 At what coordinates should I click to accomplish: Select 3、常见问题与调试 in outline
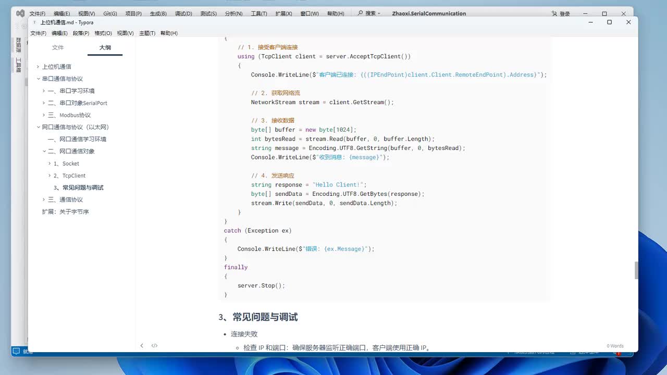point(79,187)
